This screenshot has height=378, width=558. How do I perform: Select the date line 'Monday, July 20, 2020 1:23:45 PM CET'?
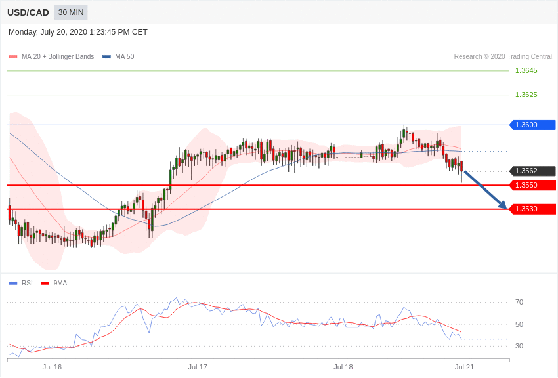[x=78, y=32]
